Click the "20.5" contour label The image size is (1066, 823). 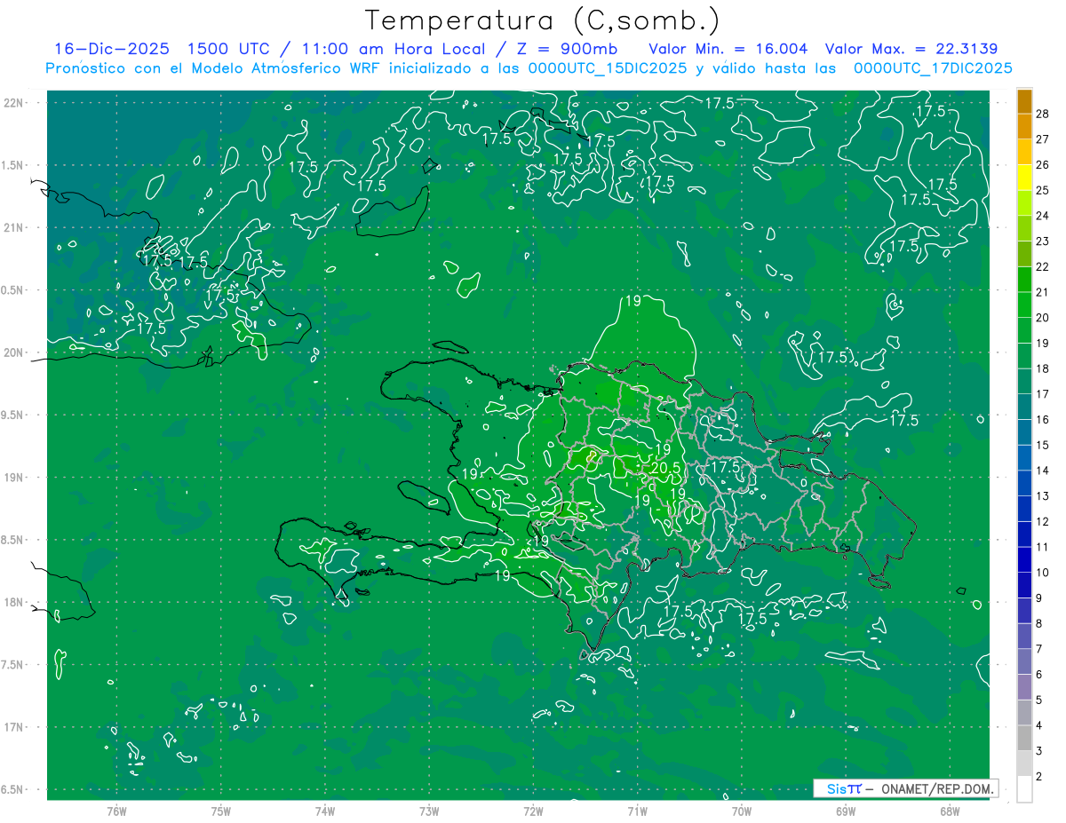(x=666, y=468)
